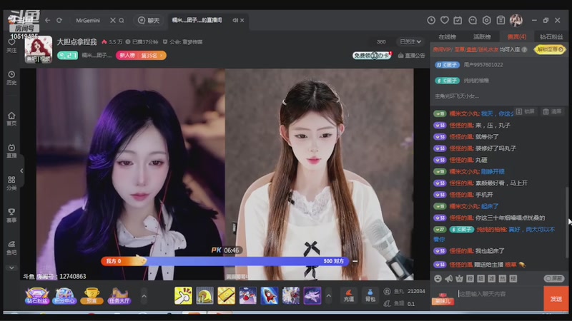Screen dimensions: 572x321
Task: Open emoji smiley picker in chat
Action: pyautogui.click(x=438, y=278)
